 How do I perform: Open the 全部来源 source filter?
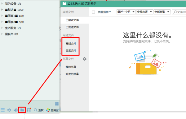coord(144,12)
